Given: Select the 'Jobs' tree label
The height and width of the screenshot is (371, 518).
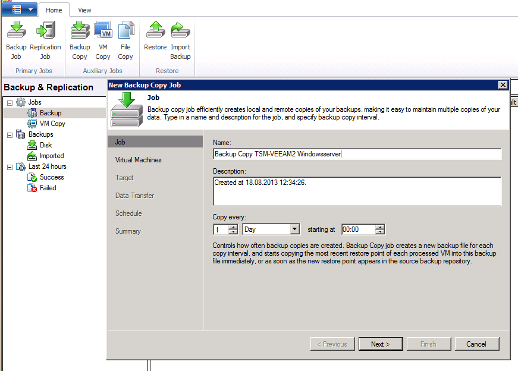Looking at the screenshot, I should (34, 102).
